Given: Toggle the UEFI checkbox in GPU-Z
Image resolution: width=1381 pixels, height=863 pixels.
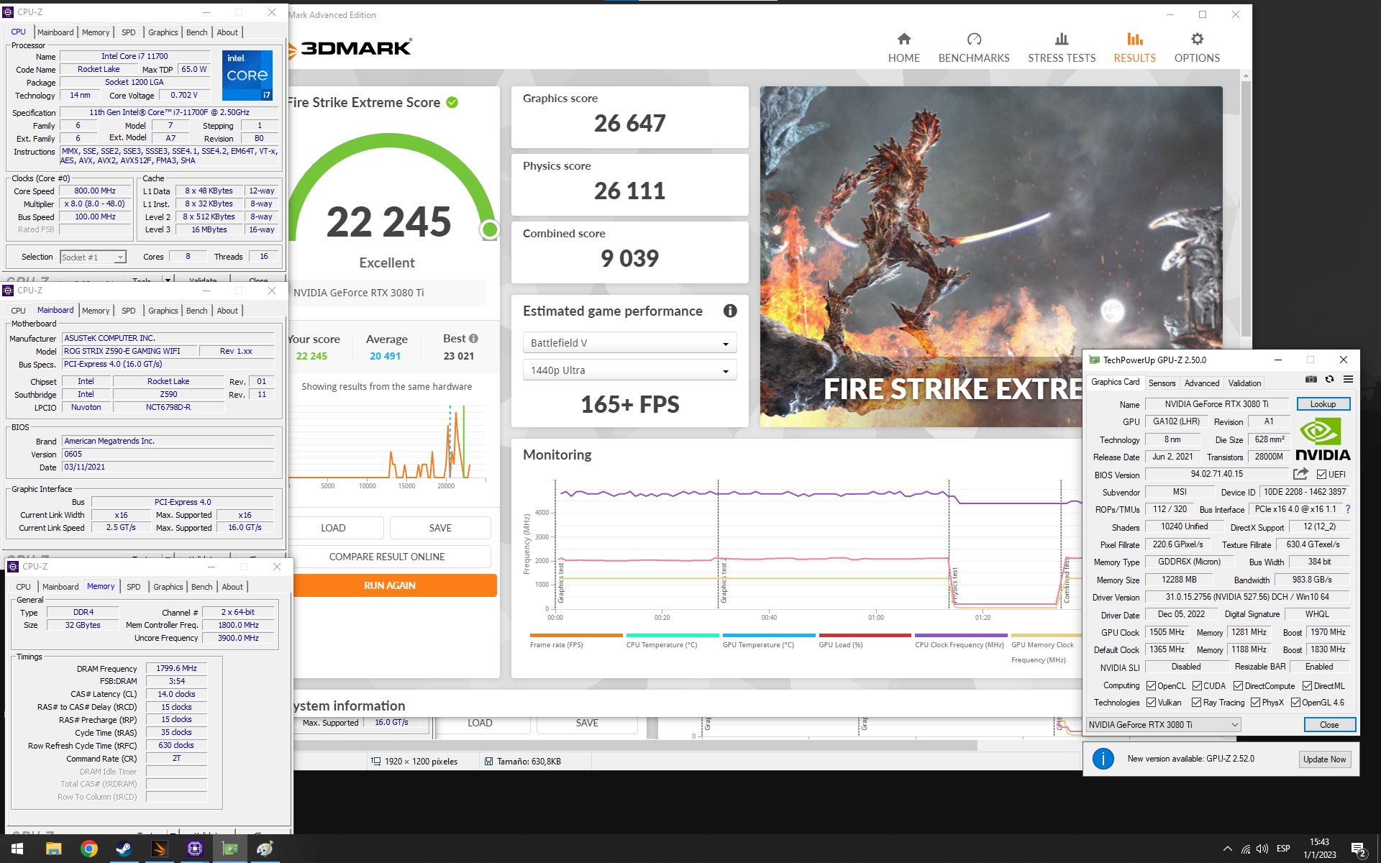Looking at the screenshot, I should point(1321,474).
